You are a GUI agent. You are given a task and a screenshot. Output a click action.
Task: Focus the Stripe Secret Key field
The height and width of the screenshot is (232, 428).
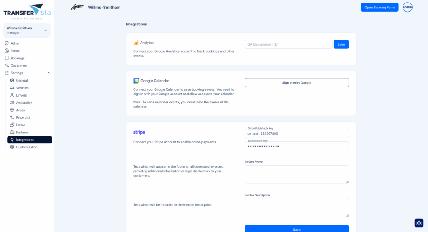pyautogui.click(x=296, y=146)
